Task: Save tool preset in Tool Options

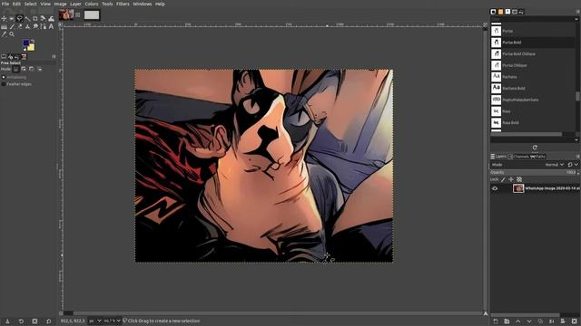Action: (7, 321)
